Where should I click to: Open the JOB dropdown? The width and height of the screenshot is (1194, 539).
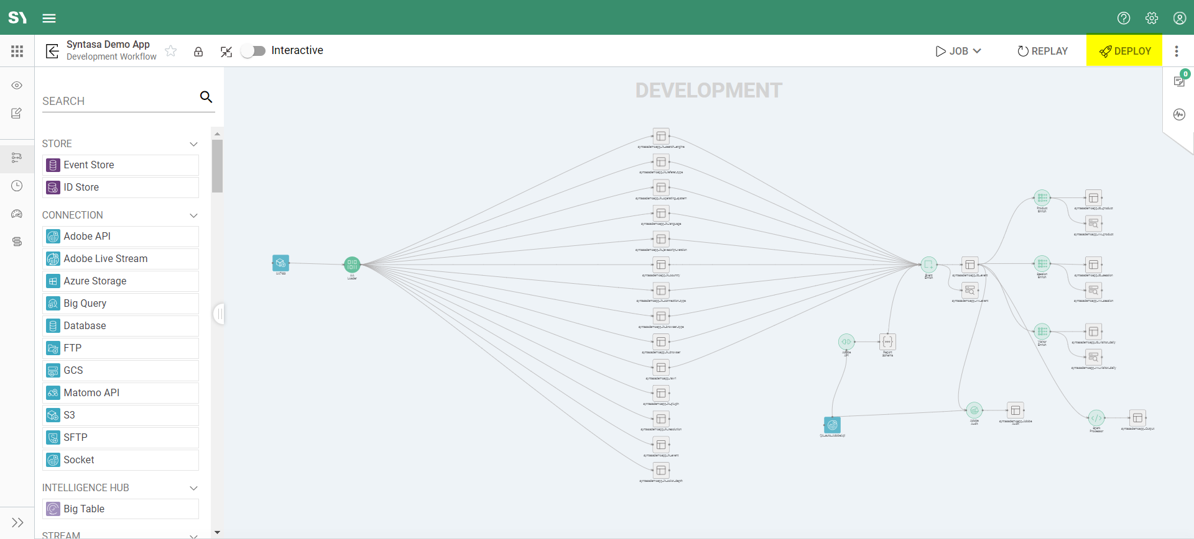click(958, 51)
